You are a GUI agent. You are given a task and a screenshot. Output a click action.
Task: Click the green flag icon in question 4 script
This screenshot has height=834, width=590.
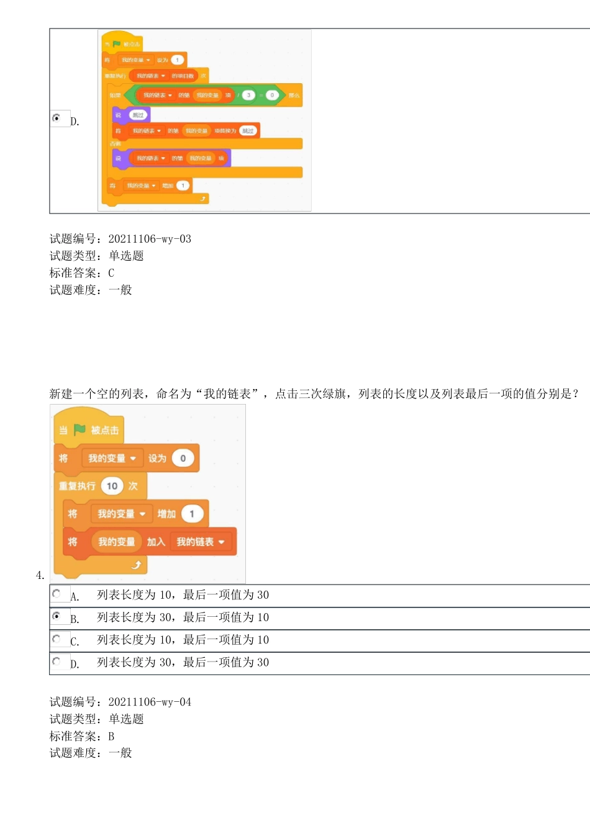point(79,429)
